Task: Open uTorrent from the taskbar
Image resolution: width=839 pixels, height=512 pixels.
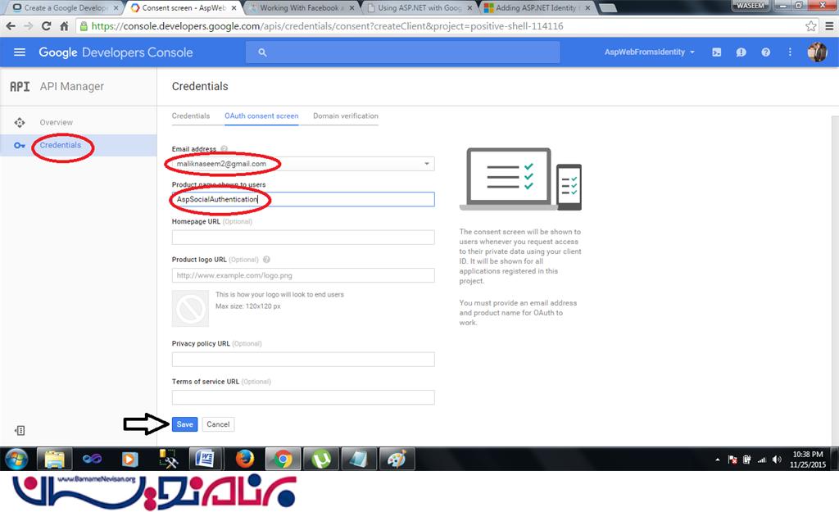Action: (x=321, y=459)
